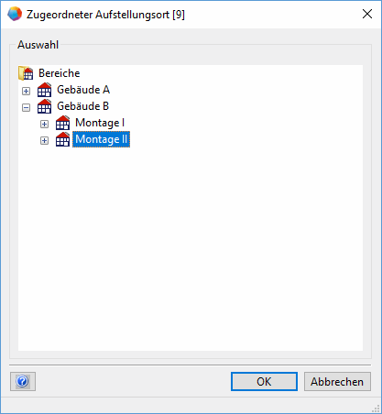Viewport: 382px width, 414px height.
Task: Expand the Gebäude A tree node
Action: [27, 91]
